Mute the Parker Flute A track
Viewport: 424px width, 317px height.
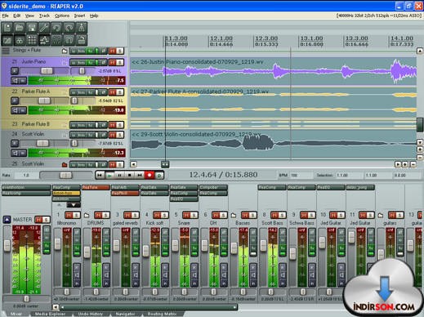(x=113, y=92)
